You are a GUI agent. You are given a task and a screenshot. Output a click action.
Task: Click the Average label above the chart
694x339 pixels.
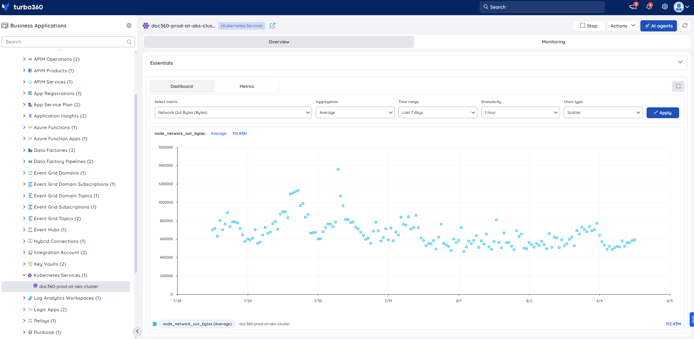219,133
